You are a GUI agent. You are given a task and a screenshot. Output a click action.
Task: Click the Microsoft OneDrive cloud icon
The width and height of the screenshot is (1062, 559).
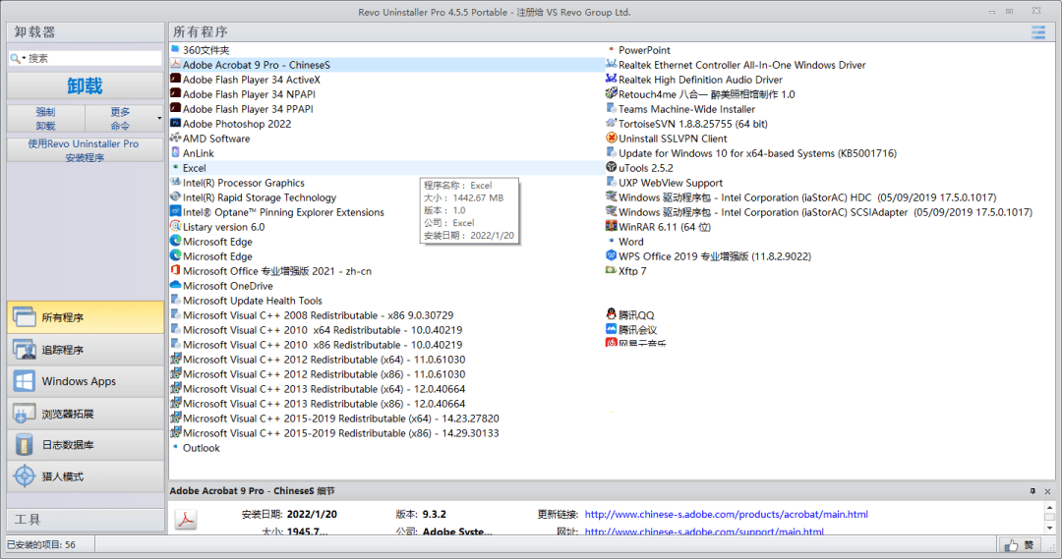(175, 286)
